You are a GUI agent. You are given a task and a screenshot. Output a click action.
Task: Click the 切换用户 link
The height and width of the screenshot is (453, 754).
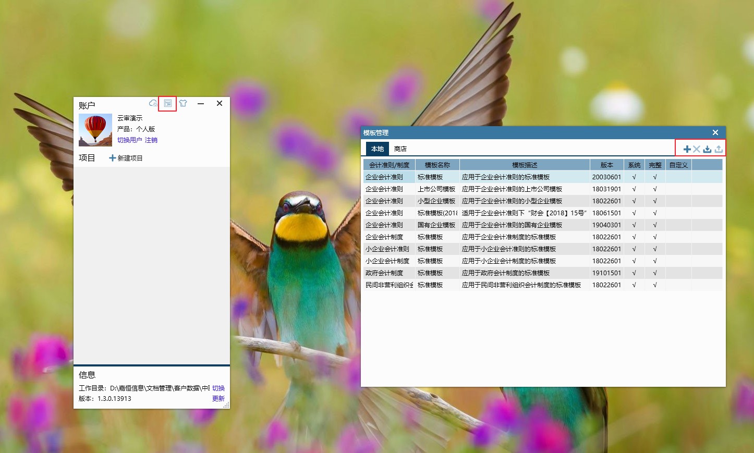(129, 140)
